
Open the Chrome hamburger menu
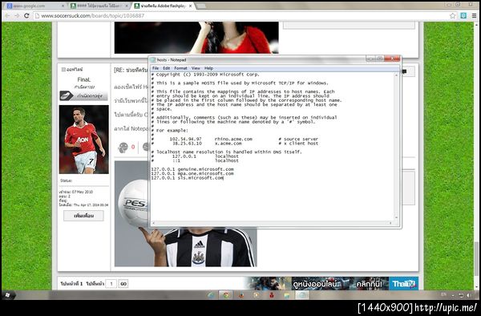(475, 16)
